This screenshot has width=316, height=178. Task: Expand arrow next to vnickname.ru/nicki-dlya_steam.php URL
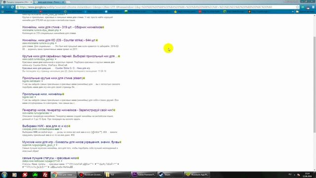(60, 30)
